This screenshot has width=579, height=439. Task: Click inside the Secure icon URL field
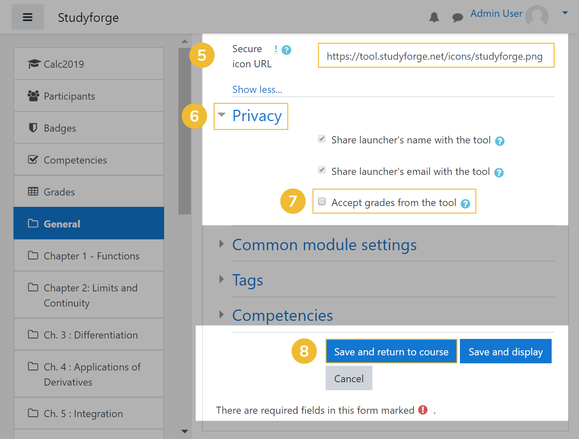point(436,55)
